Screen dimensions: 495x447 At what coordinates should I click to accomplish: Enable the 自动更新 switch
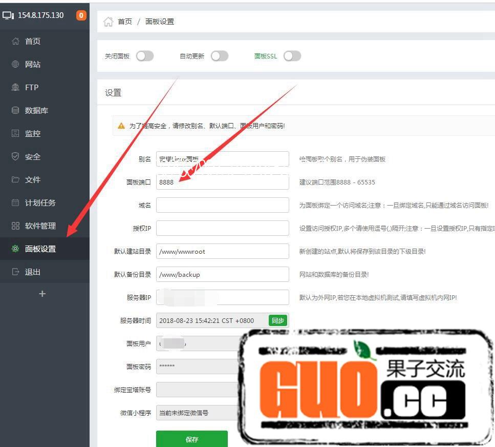(219, 56)
